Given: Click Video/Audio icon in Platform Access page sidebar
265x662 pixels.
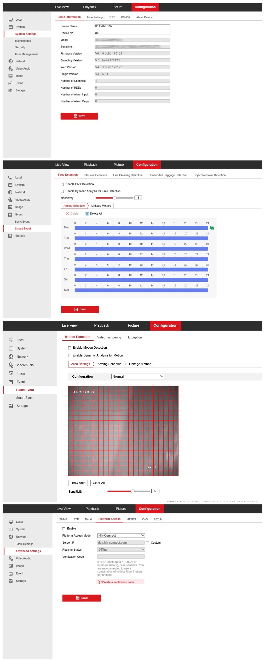Looking at the screenshot, I should (x=11, y=558).
